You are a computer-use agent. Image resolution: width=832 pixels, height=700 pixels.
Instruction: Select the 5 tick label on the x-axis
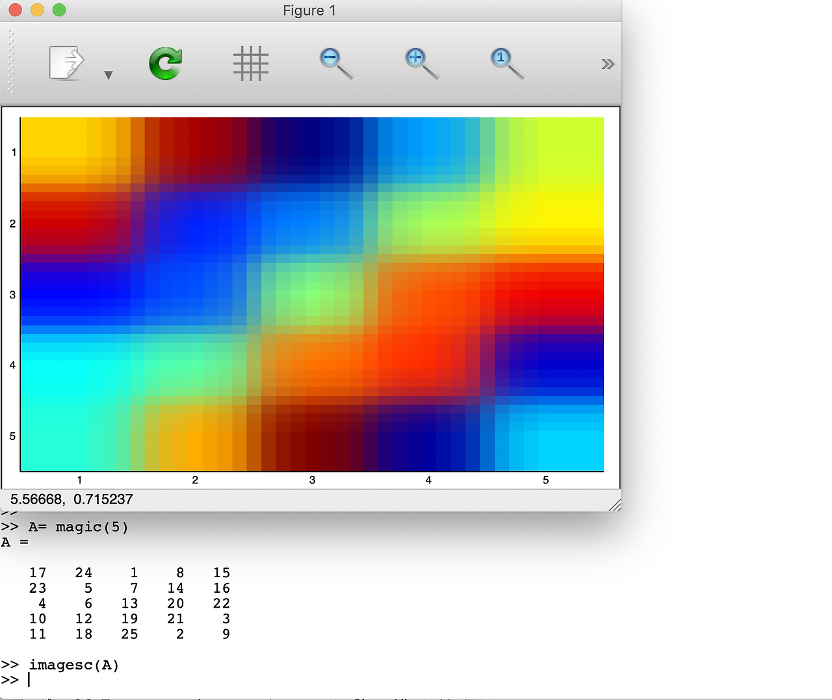pyautogui.click(x=545, y=480)
